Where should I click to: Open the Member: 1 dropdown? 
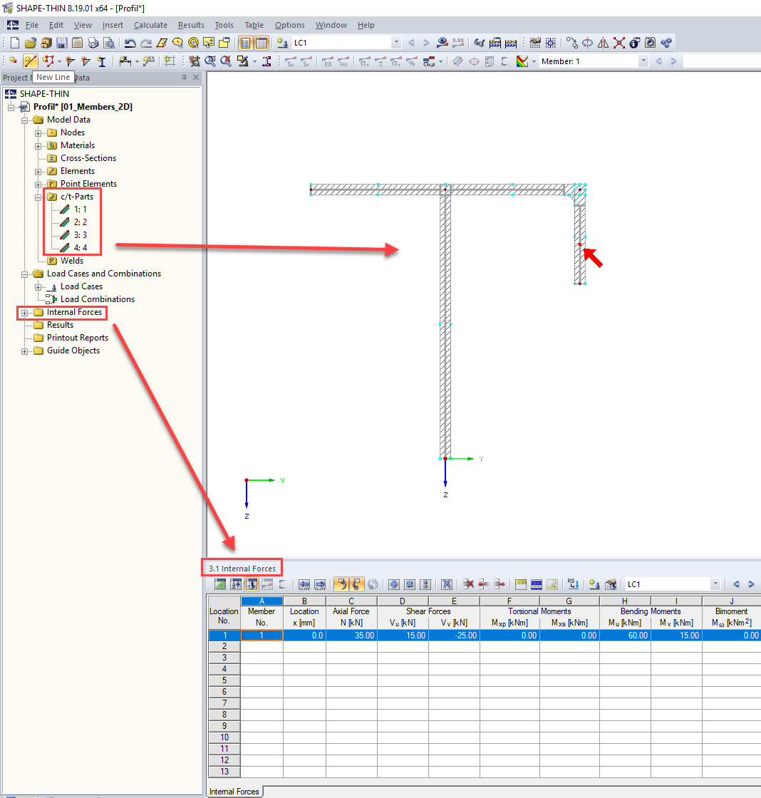(x=643, y=61)
